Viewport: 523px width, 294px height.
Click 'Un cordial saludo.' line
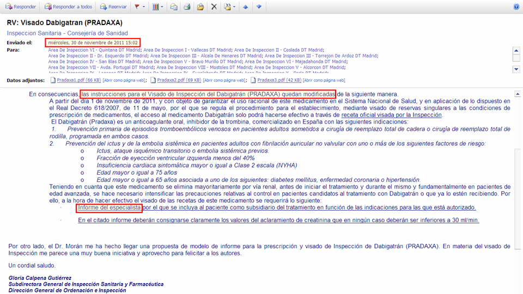point(32,266)
